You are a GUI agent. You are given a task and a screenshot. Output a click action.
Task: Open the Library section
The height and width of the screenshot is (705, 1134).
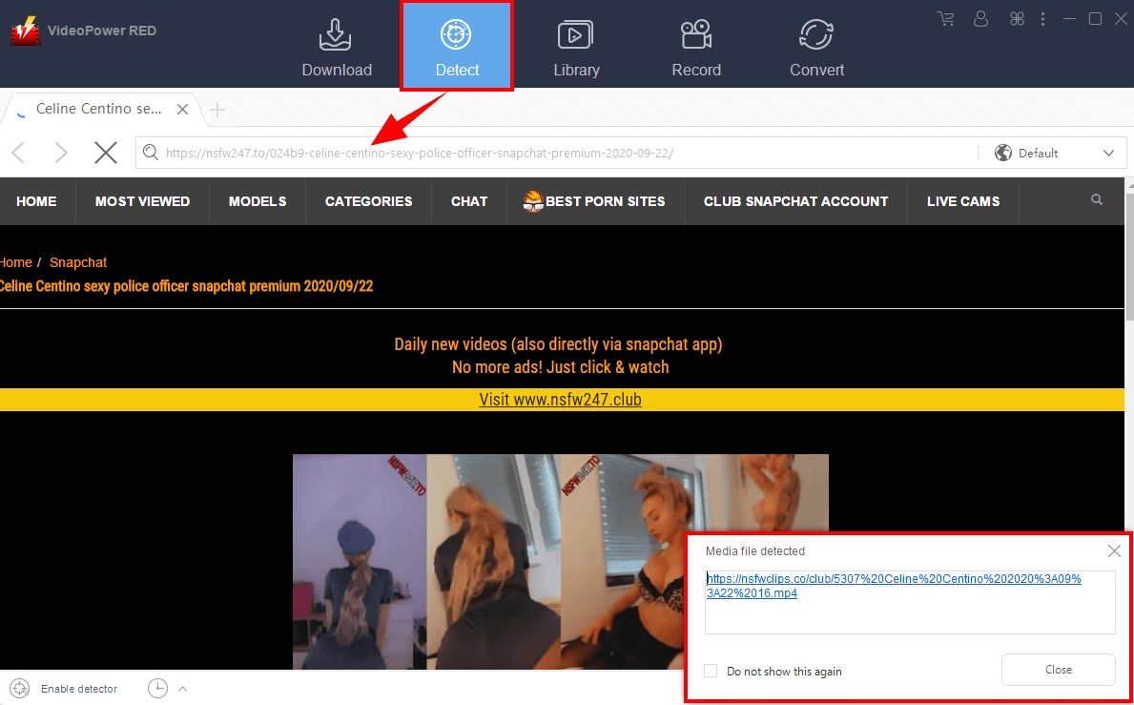pyautogui.click(x=576, y=48)
